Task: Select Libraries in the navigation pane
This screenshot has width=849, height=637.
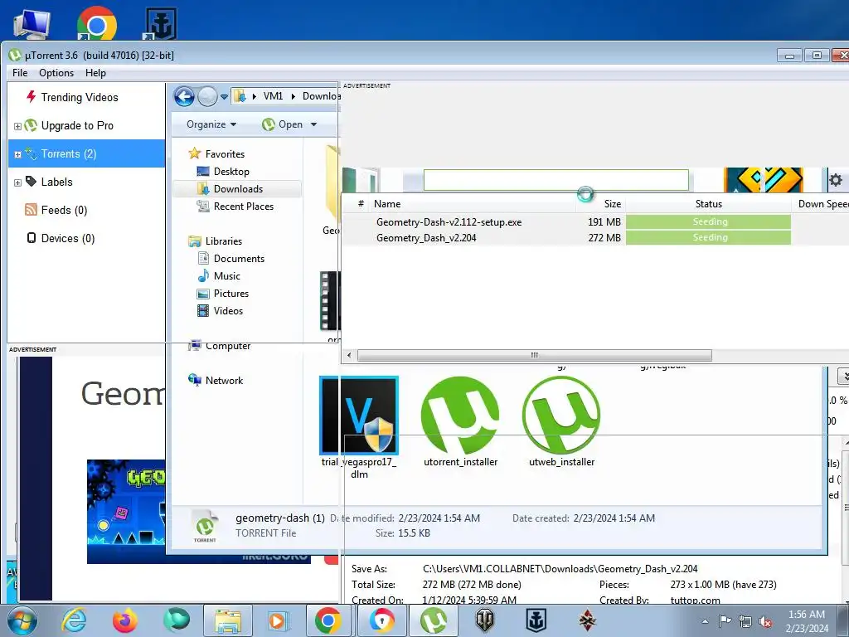Action: (x=224, y=241)
